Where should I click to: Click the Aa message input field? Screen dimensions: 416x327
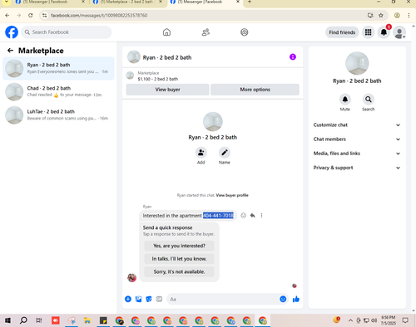(x=223, y=299)
